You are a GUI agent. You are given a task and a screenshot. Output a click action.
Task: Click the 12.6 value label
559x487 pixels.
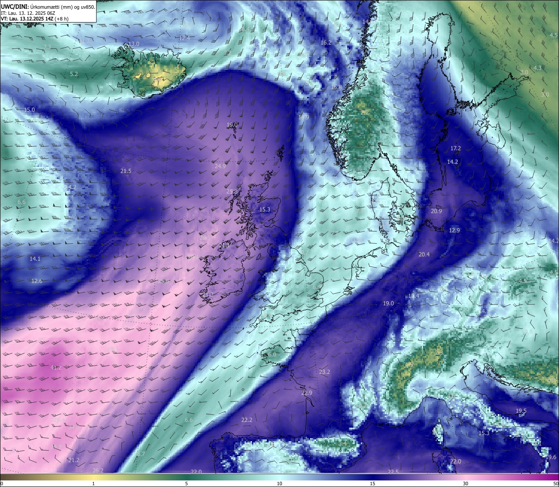pos(37,281)
